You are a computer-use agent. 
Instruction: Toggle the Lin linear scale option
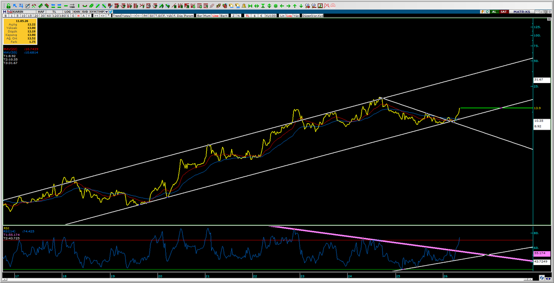click(x=282, y=16)
